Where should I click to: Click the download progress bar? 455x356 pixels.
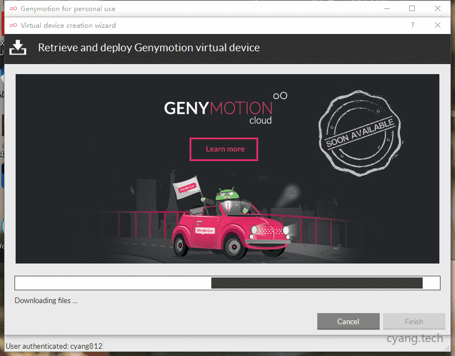point(227,283)
